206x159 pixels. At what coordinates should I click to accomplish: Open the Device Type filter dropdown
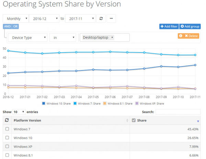point(27,37)
